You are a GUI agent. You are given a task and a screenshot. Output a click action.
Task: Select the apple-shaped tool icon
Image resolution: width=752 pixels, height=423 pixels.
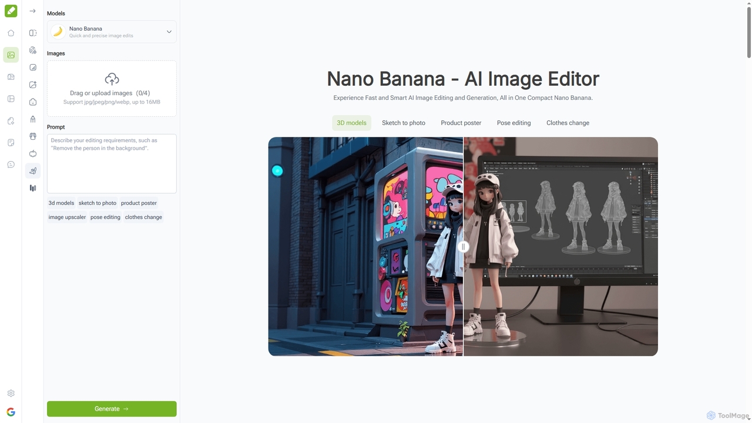click(x=33, y=153)
